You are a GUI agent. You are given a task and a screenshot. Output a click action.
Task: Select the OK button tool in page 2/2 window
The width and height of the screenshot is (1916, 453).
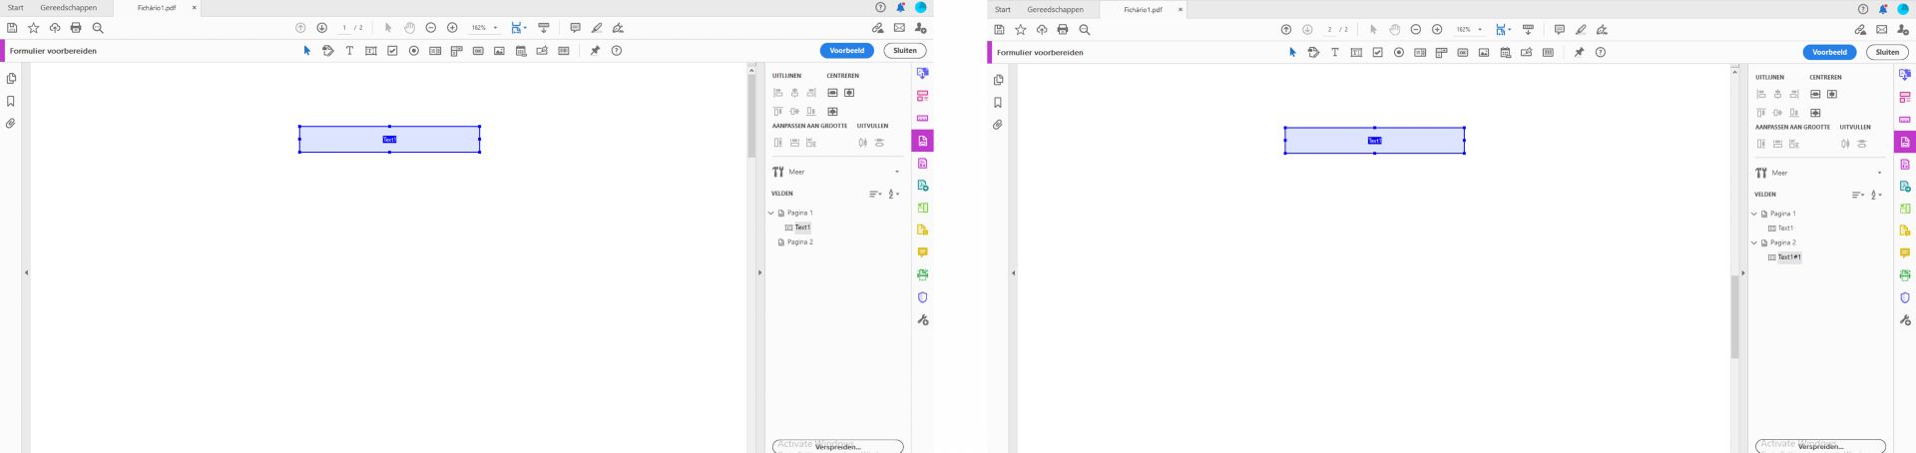point(1463,52)
